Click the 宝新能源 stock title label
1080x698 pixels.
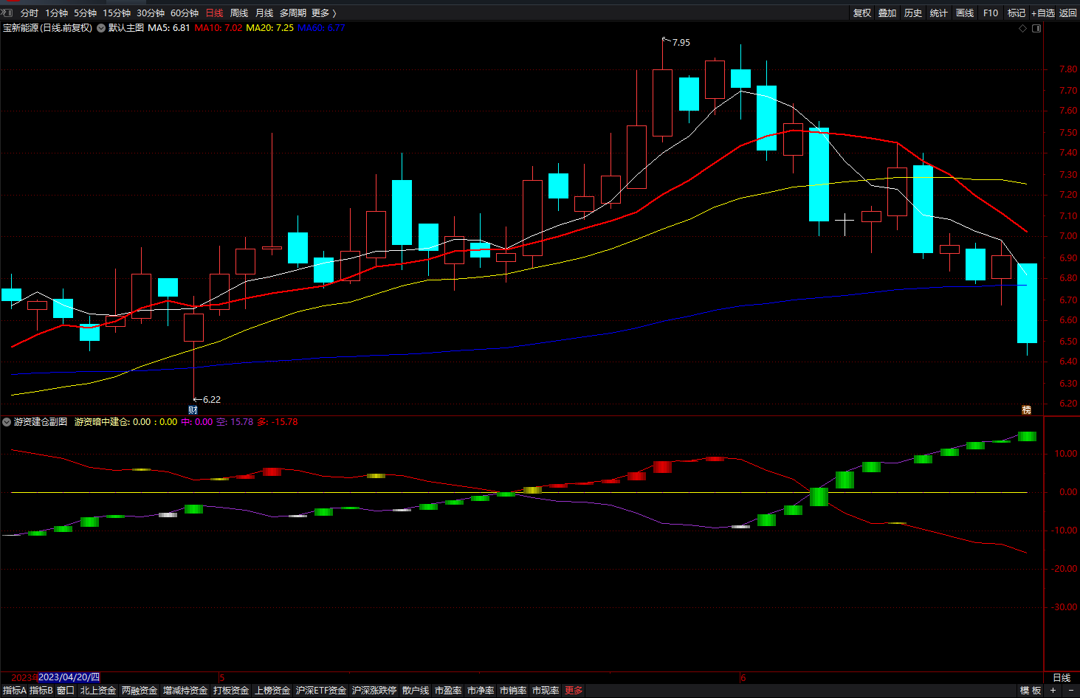click(x=47, y=28)
